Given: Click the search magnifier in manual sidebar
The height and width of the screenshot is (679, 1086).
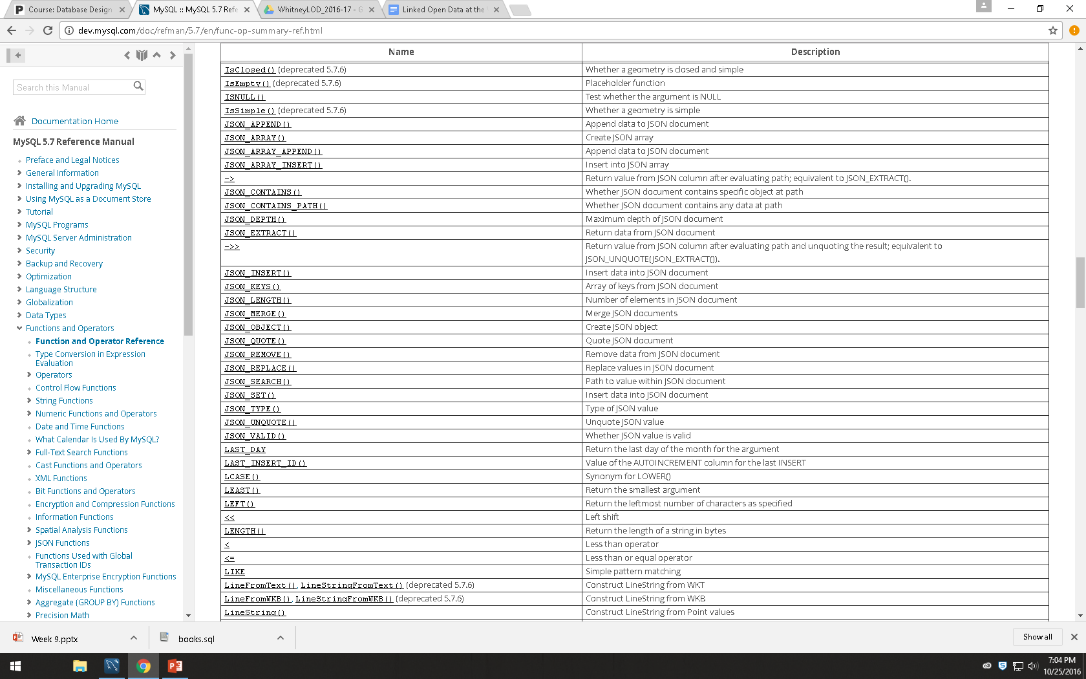Looking at the screenshot, I should tap(138, 86).
